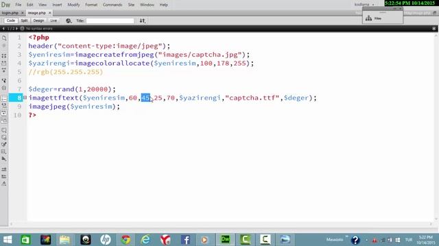The height and width of the screenshot is (246, 439).
Task: Close the image.php tab
Action: (x=50, y=13)
